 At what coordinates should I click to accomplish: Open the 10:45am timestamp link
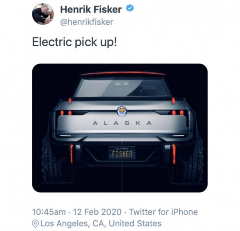(49, 212)
